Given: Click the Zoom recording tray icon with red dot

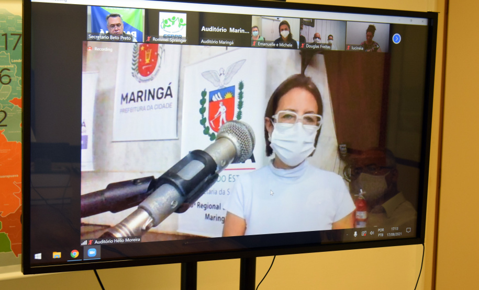Looking at the screenshot, I should (x=364, y=233).
